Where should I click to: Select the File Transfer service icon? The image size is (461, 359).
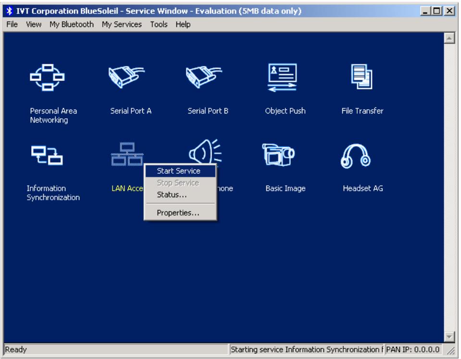click(x=361, y=77)
